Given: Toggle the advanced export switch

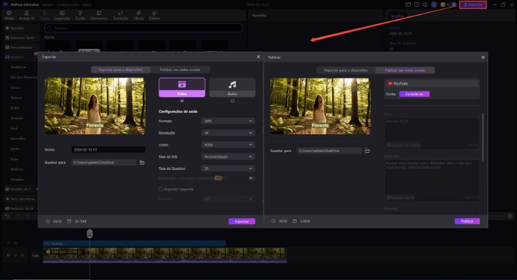Looking at the screenshot, I should pos(251,178).
